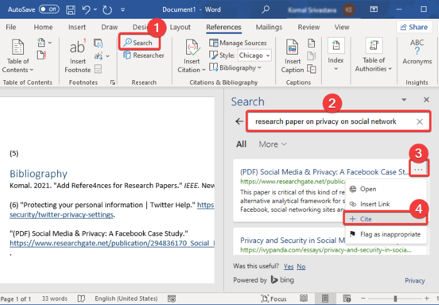The image size is (439, 305).
Task: Clear the search query with X icon
Action: tap(420, 121)
